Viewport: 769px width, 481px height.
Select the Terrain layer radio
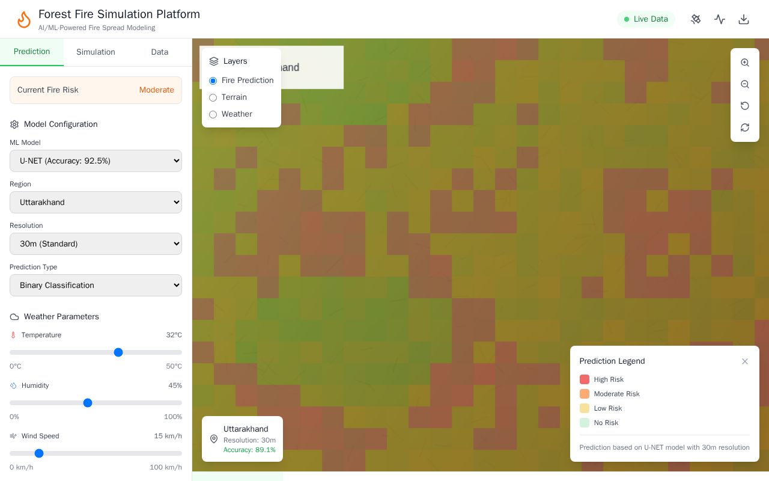click(213, 97)
